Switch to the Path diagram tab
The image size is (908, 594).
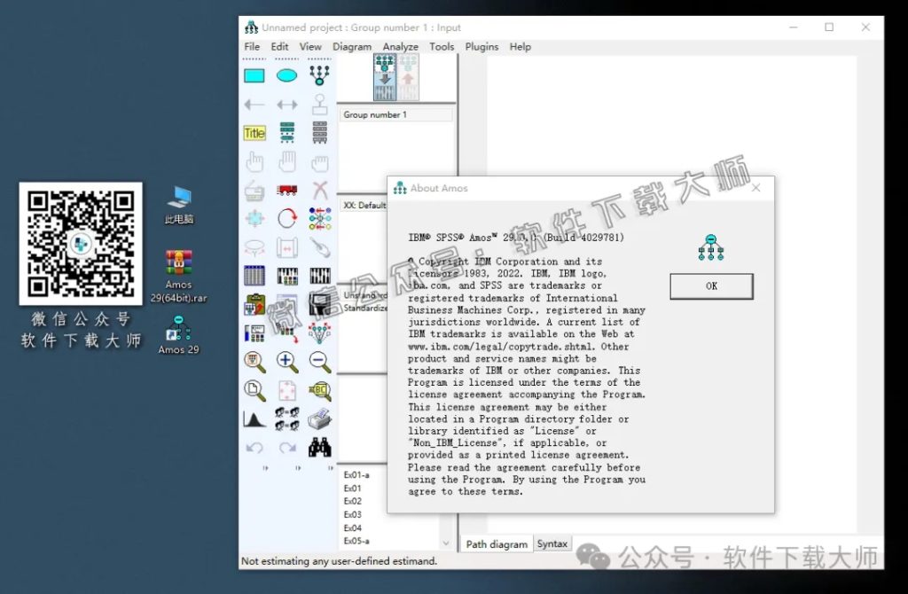click(x=496, y=543)
